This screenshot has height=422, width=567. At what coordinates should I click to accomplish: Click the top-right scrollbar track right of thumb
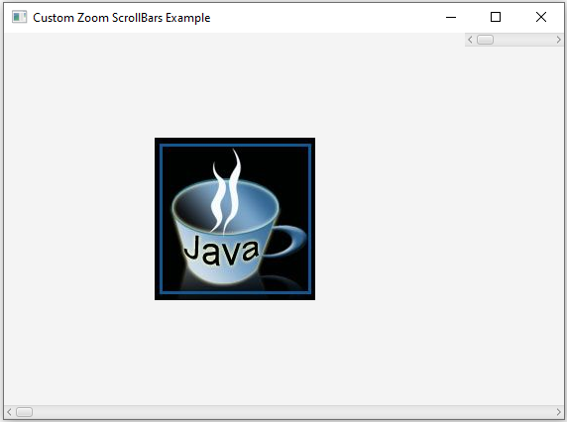coord(524,40)
